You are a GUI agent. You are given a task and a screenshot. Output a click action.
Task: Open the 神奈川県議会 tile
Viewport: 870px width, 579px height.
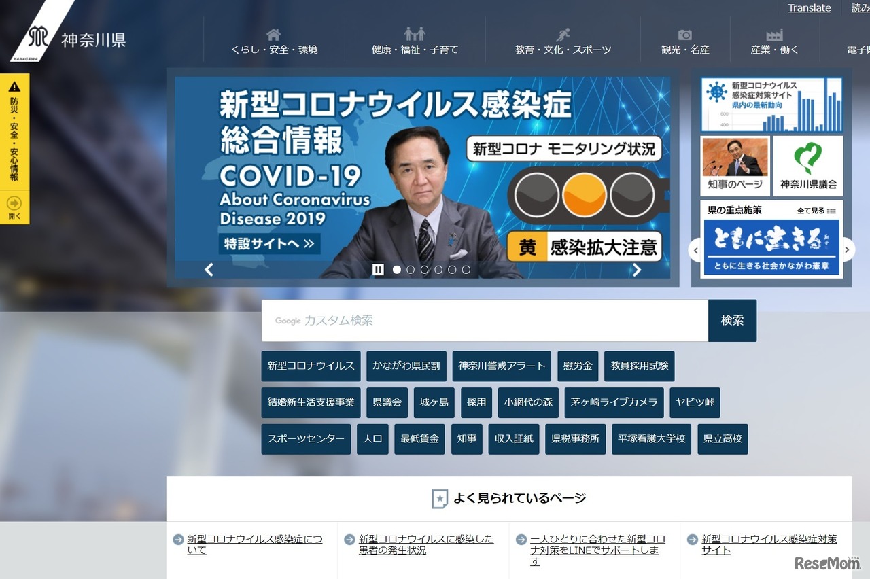coord(808,166)
